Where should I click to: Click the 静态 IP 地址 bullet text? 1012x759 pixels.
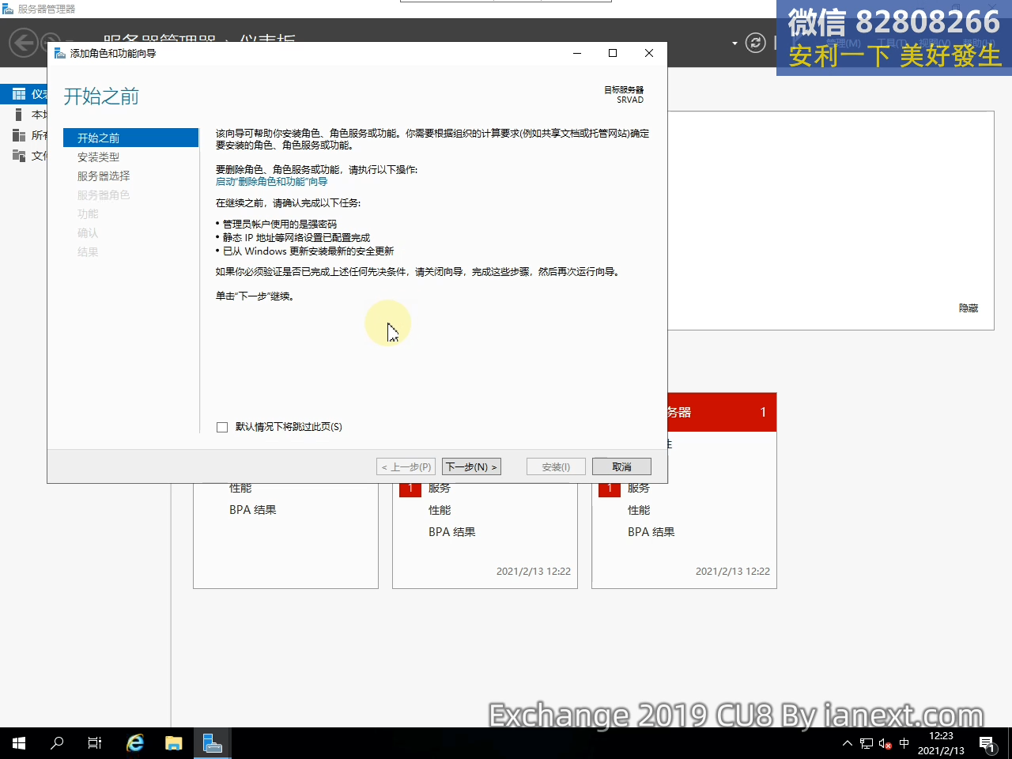[x=296, y=238]
